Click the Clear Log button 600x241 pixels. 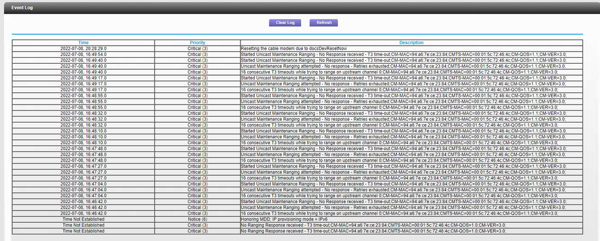[285, 23]
